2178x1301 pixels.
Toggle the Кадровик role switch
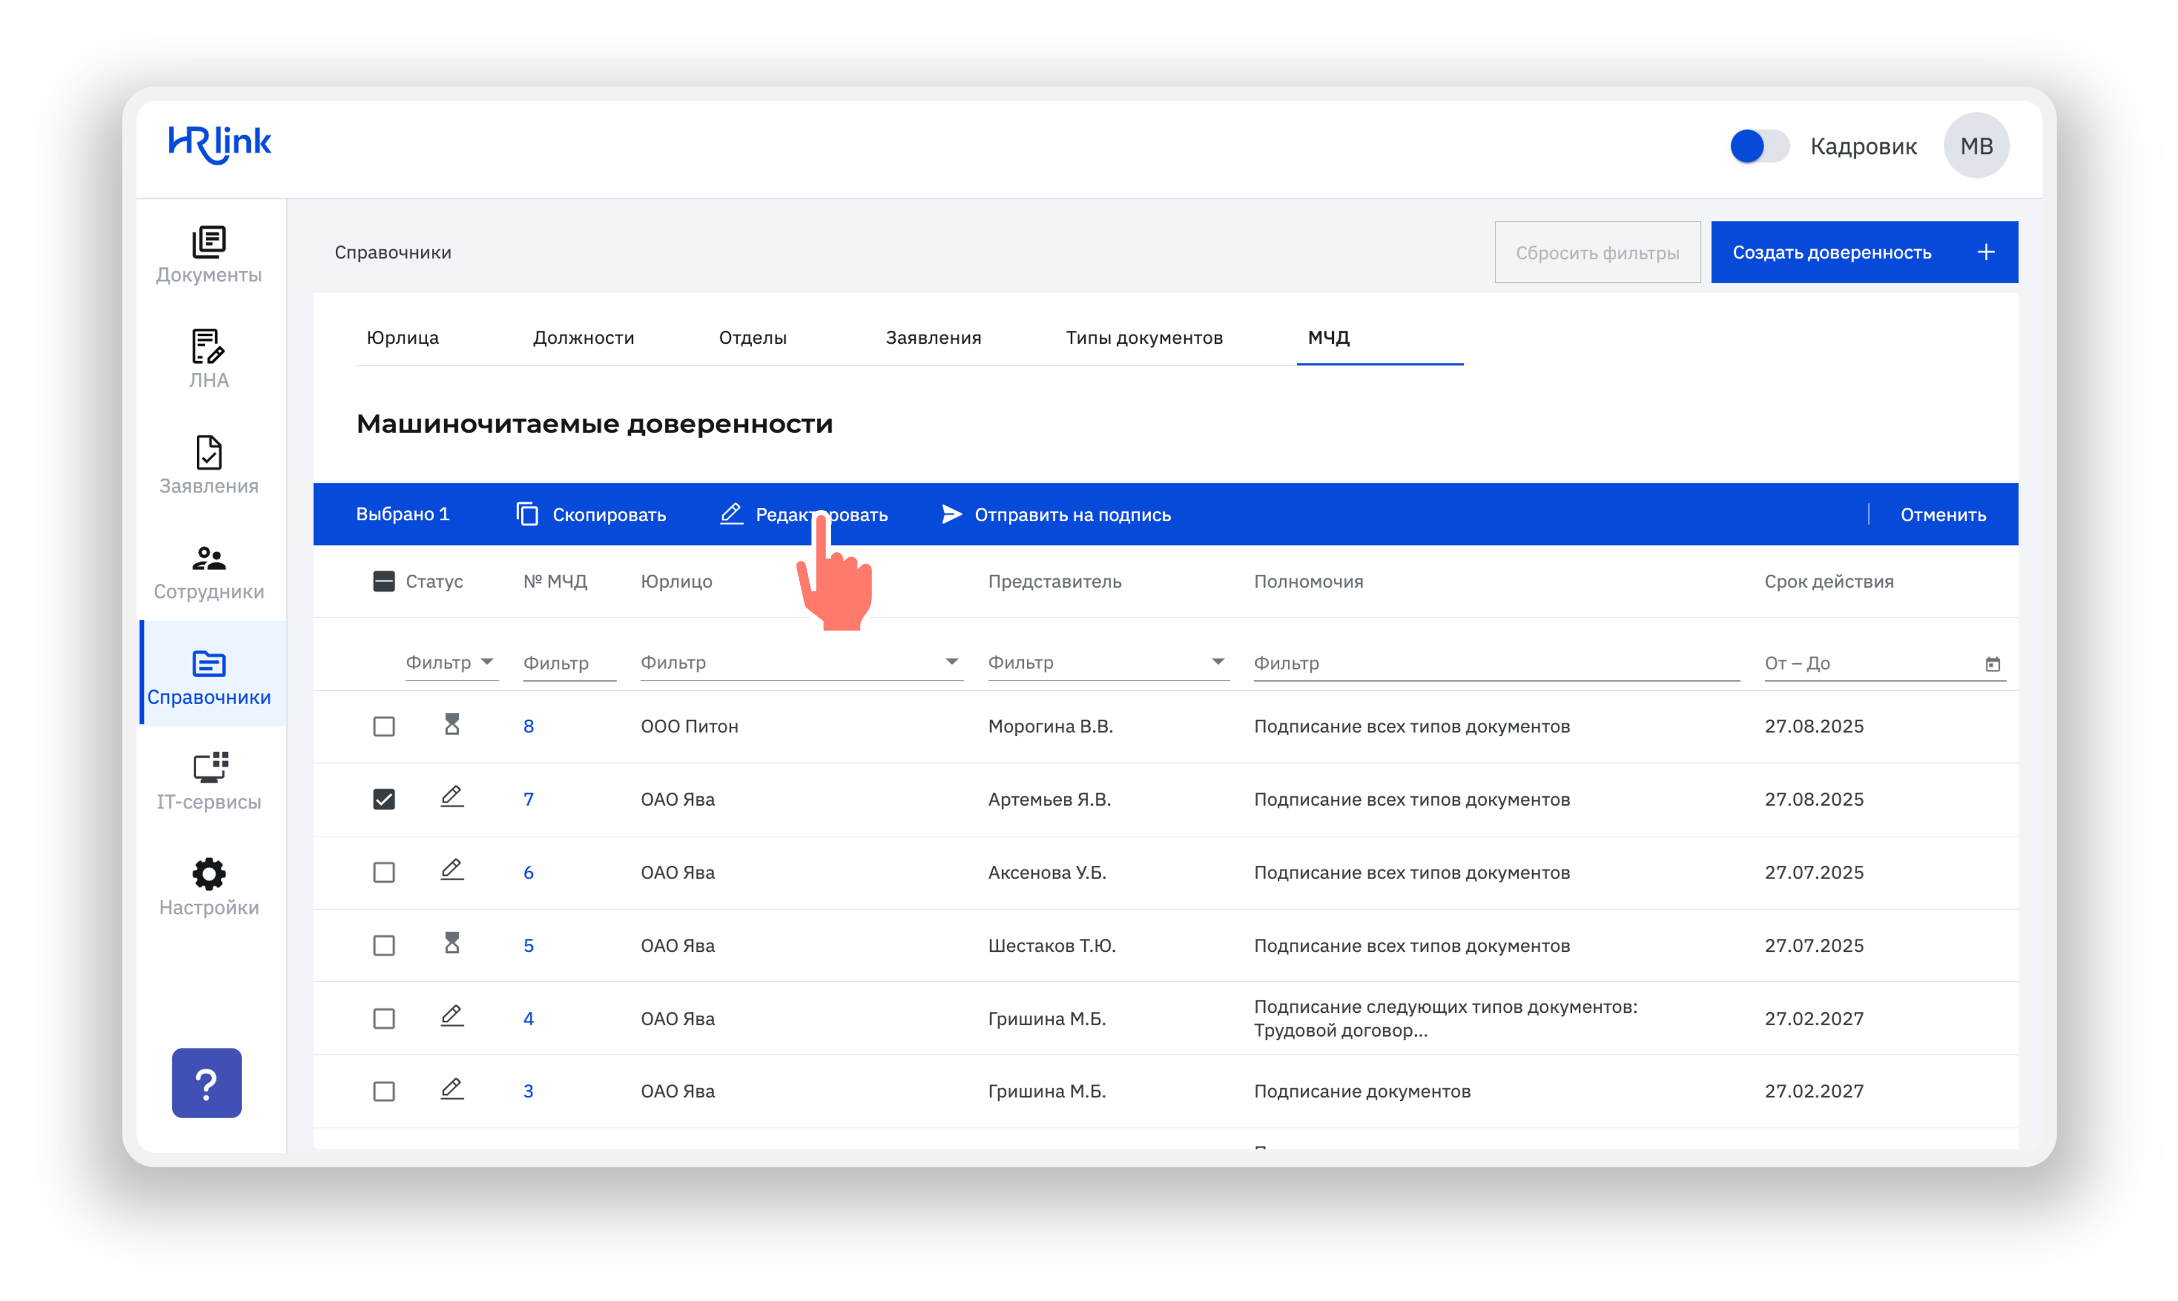[1758, 145]
